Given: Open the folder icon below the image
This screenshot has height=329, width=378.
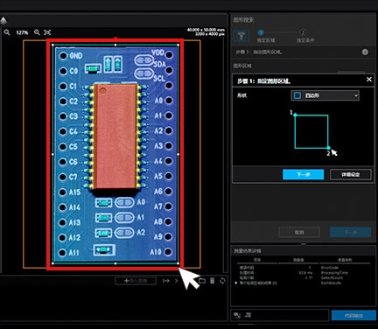Looking at the screenshot, I should tap(202, 281).
